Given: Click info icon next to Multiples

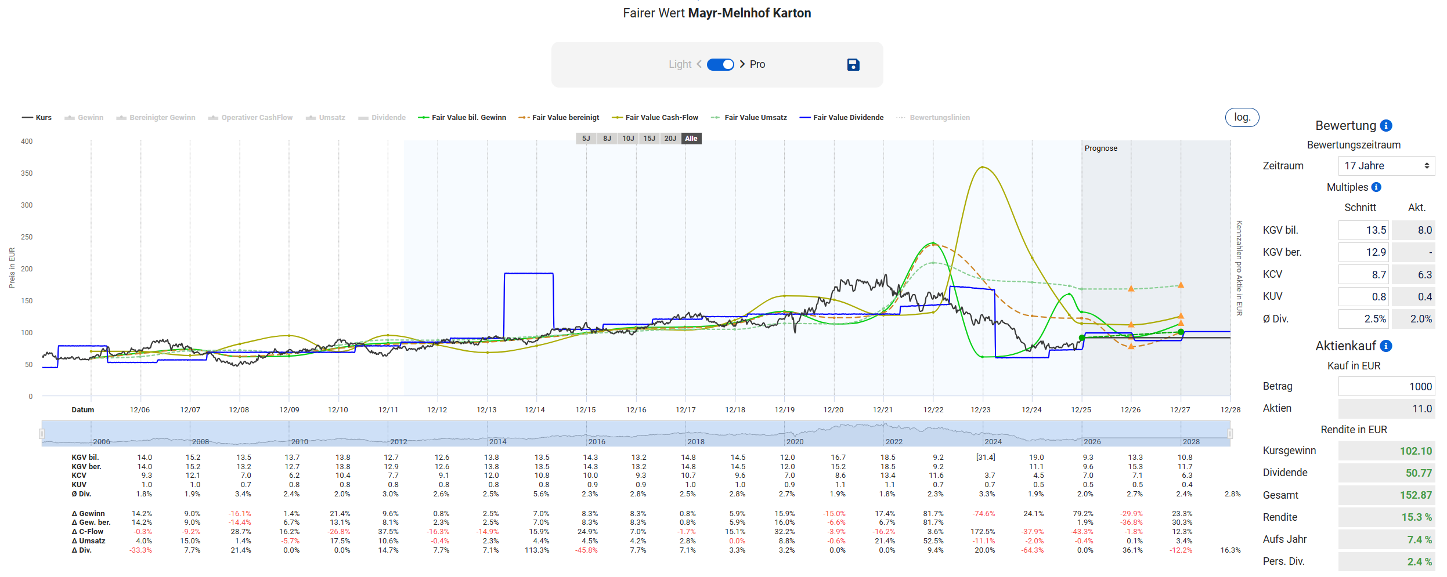Looking at the screenshot, I should tap(1376, 187).
